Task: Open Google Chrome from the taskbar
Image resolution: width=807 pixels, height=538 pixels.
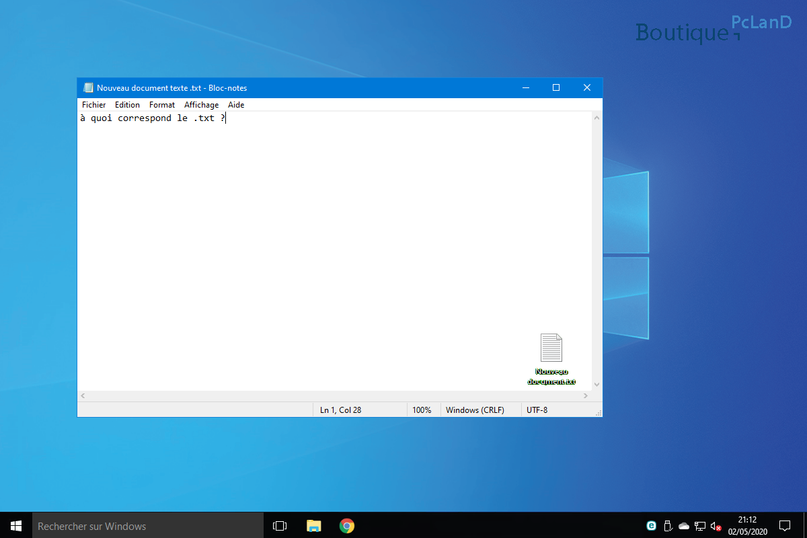Action: click(x=347, y=525)
